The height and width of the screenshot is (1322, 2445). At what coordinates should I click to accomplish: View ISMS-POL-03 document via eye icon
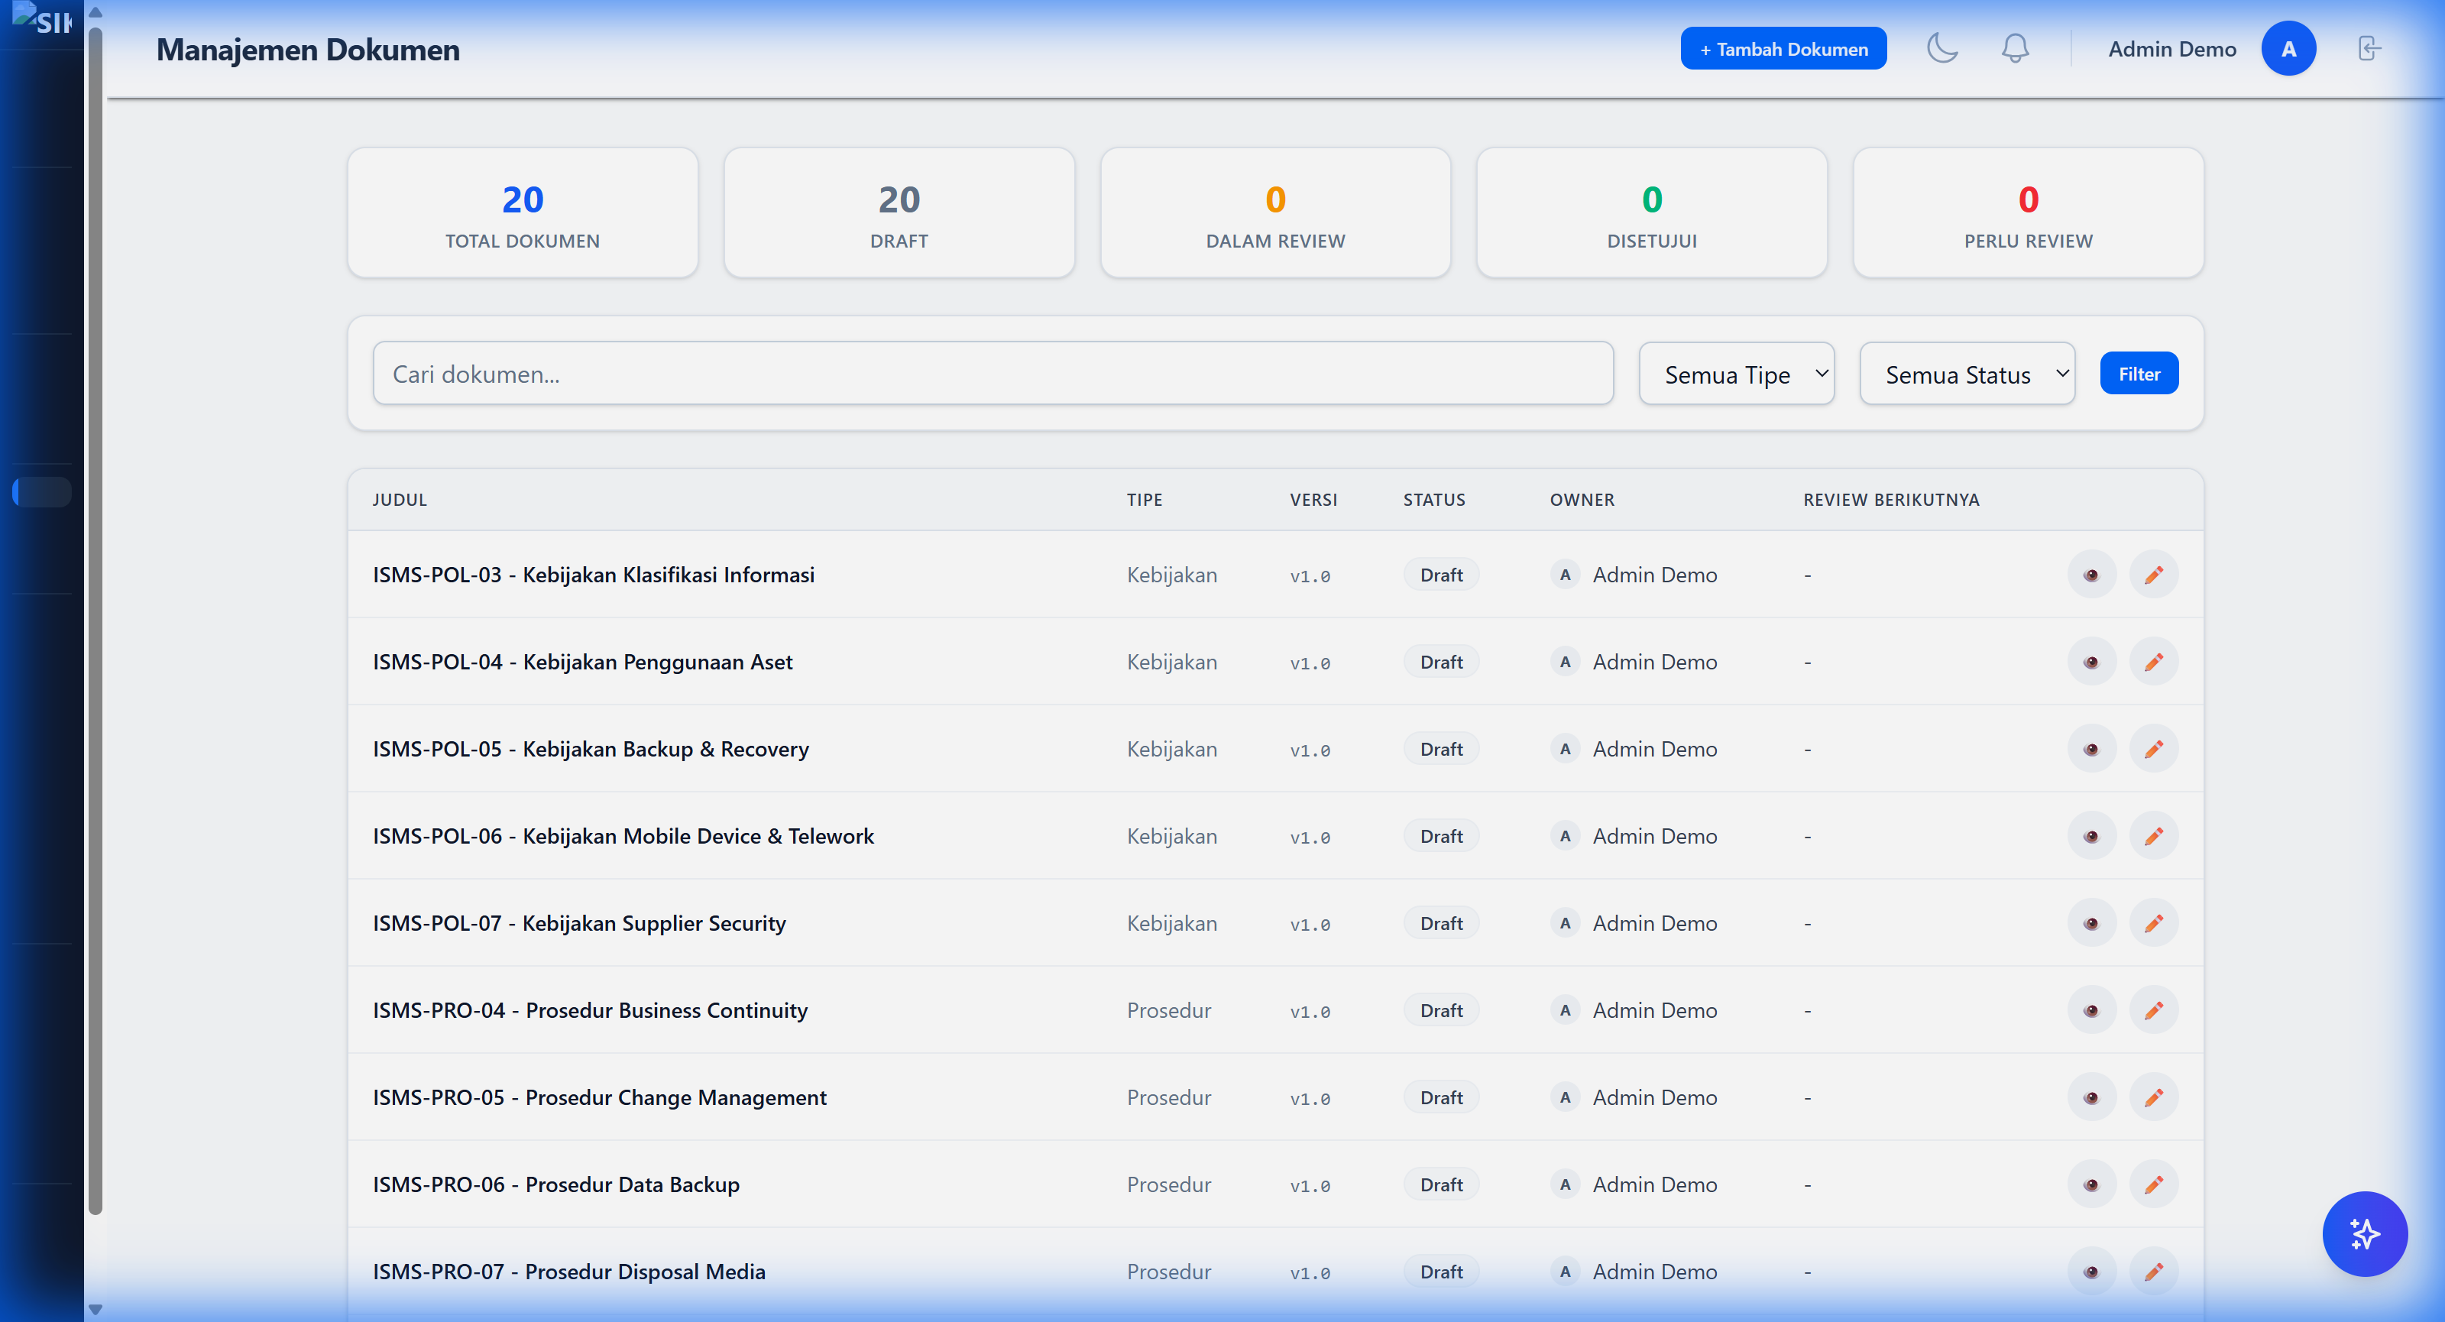[x=2091, y=575]
